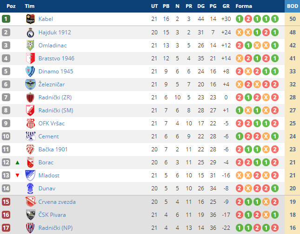Viewport: 300px width, 234px height.
Task: Click the Crvena zvezda club crest
Action: (x=31, y=202)
